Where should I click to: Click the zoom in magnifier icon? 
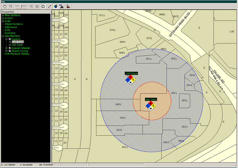(11, 6)
